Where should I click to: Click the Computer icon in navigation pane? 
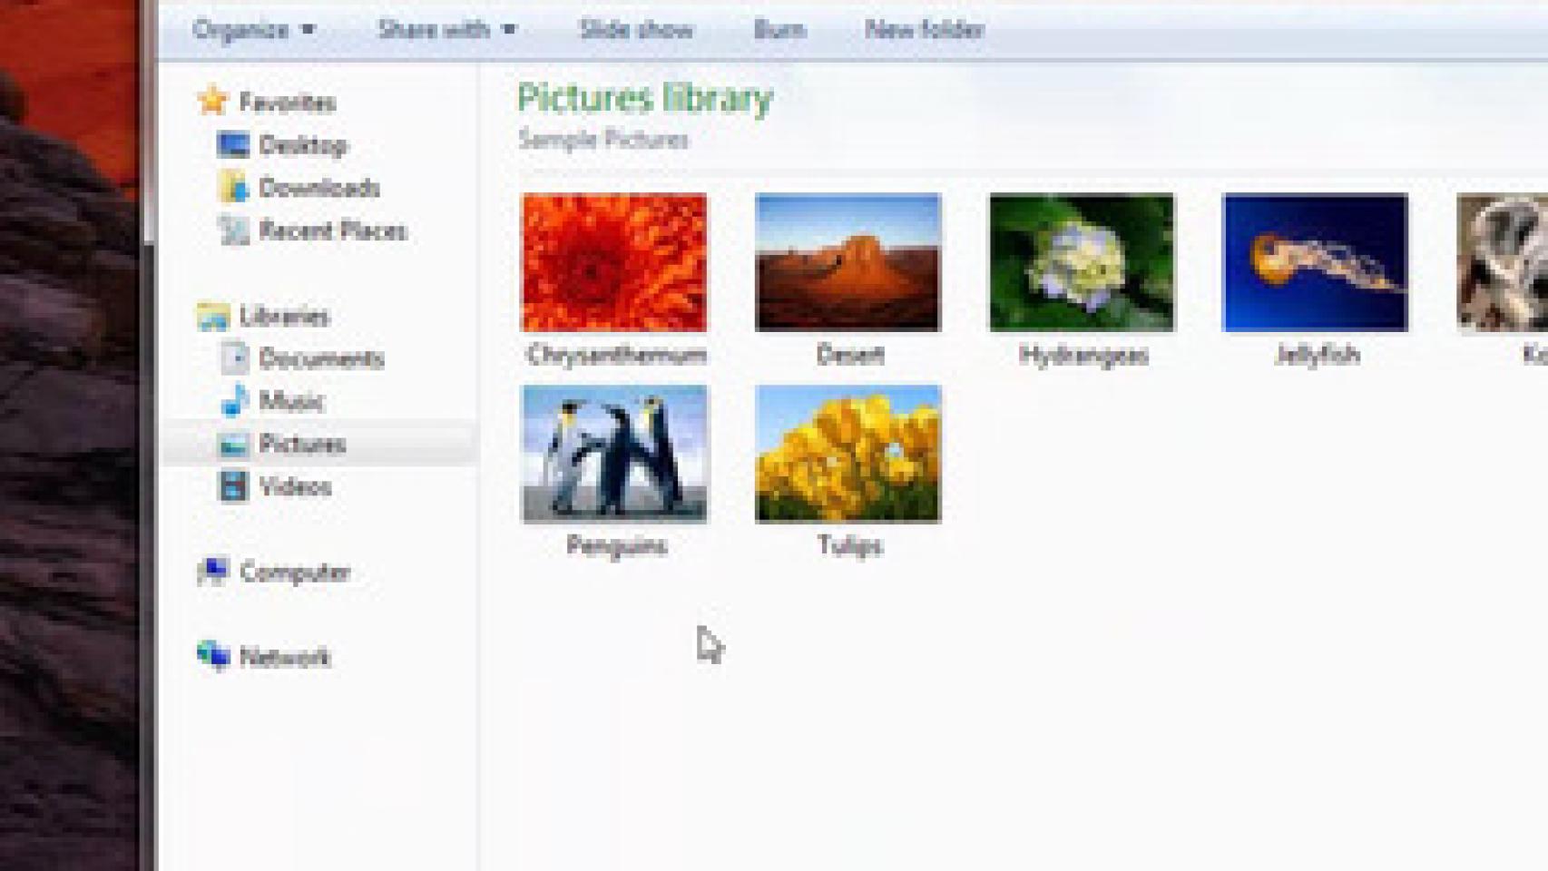pos(212,571)
